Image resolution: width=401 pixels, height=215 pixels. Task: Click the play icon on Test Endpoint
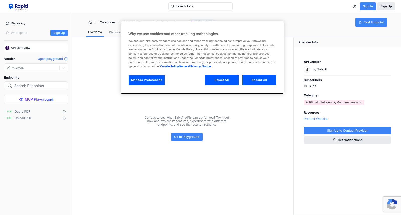click(361, 22)
